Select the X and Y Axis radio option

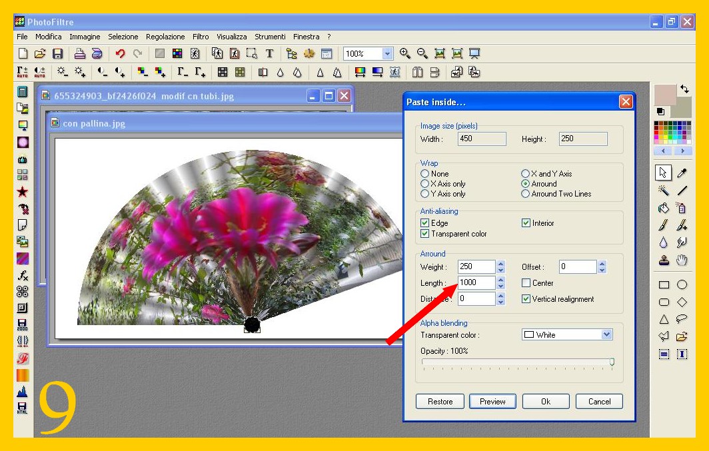coord(526,174)
